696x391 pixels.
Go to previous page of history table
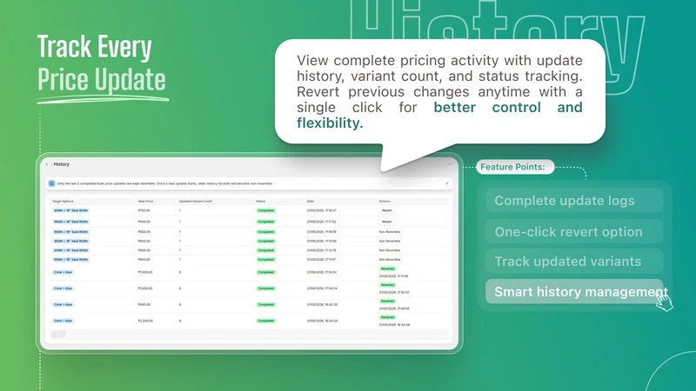tap(55, 335)
